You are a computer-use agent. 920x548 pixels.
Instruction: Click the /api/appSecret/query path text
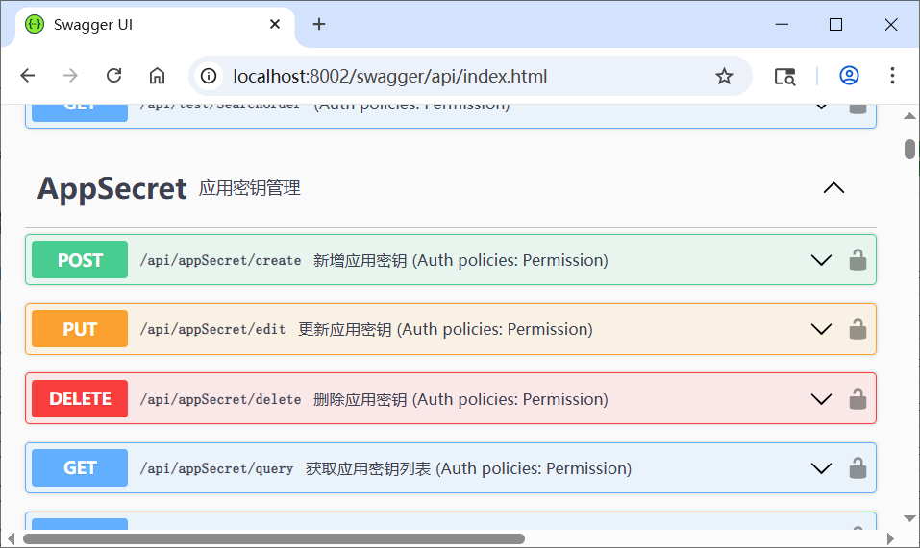[x=216, y=468]
